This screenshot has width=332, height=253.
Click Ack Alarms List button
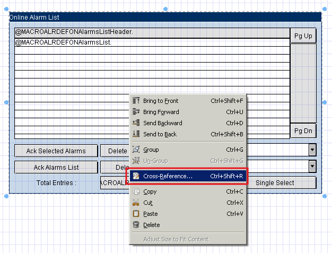point(56,167)
